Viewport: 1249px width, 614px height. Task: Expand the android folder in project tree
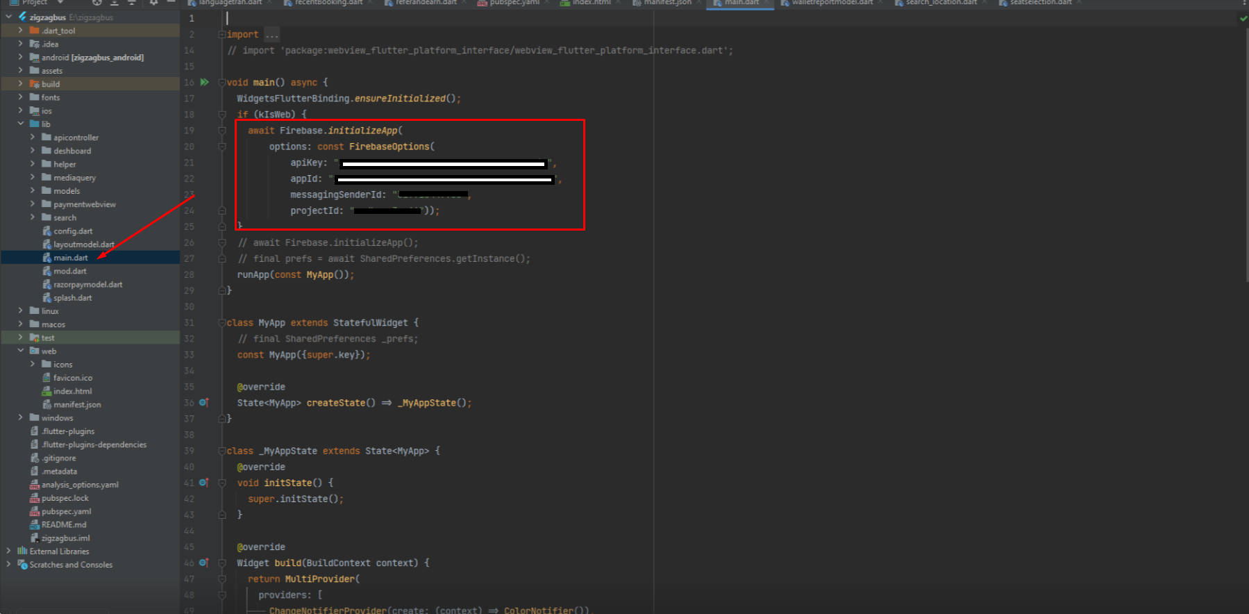(x=20, y=57)
